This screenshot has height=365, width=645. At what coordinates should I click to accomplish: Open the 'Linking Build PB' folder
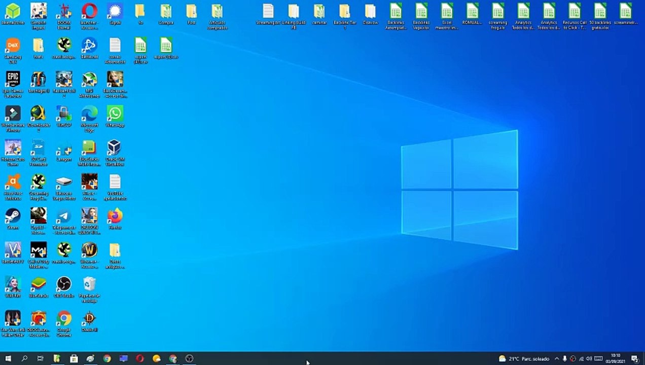(294, 16)
